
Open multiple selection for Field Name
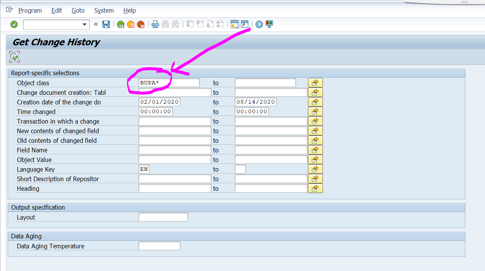[315, 150]
